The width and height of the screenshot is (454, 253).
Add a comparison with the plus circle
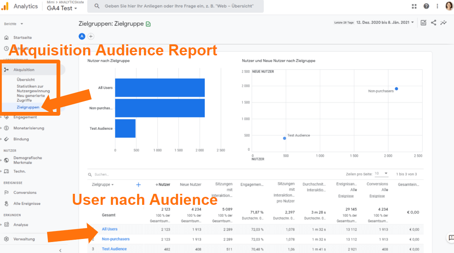pos(90,36)
